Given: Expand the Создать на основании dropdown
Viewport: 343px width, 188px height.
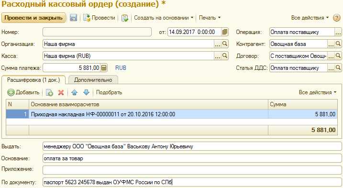Looking at the screenshot, I should point(164,18).
